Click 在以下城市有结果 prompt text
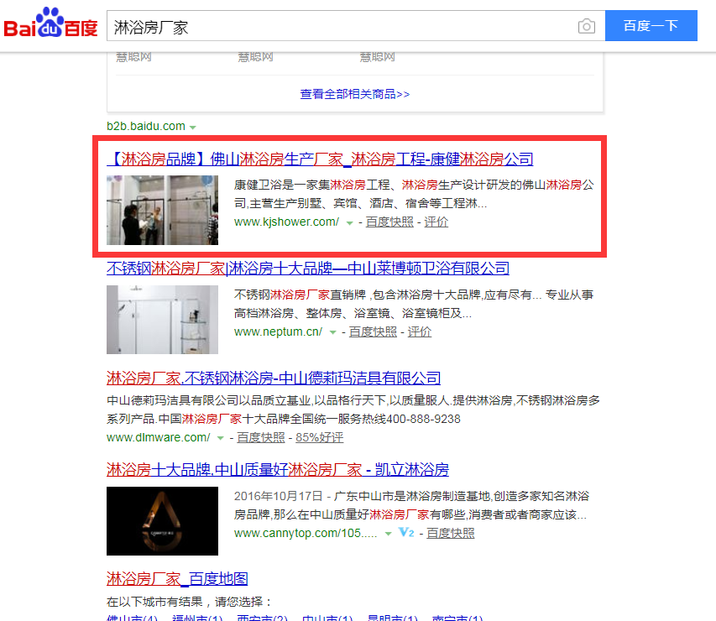 click(189, 602)
